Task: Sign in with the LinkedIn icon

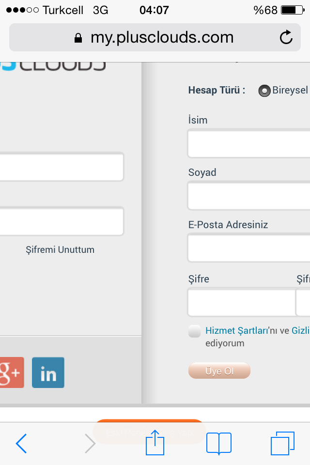Action: tap(48, 372)
